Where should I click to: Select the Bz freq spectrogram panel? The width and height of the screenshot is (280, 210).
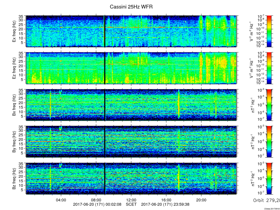point(131,179)
